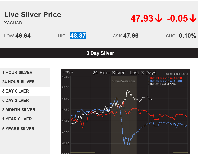This screenshot has height=154, width=198.
Task: View the 1 YEAR SILVER chart
Action: [x=17, y=119]
